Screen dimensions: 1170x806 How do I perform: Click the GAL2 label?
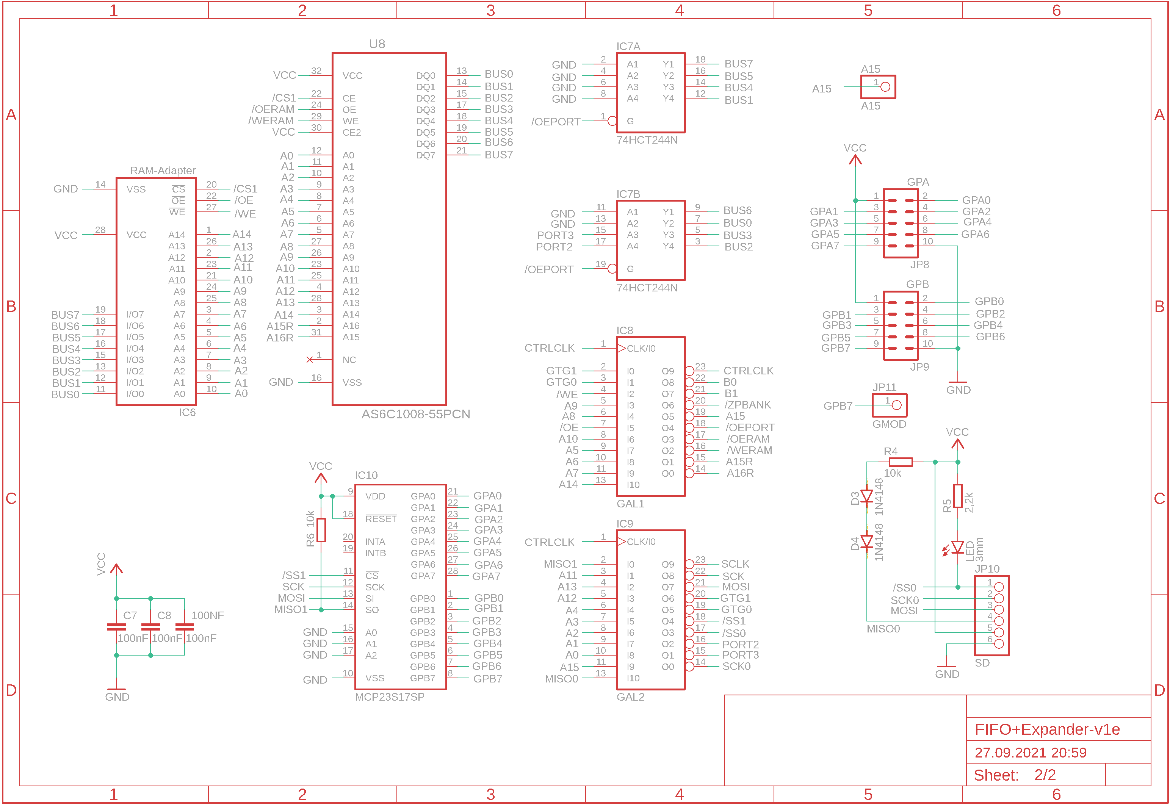tap(631, 697)
